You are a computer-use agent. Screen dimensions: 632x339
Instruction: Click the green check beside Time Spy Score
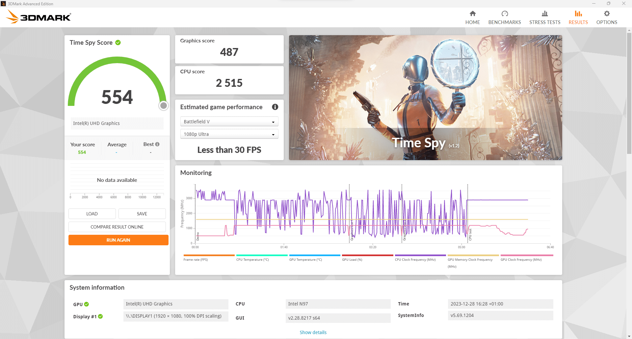[118, 42]
